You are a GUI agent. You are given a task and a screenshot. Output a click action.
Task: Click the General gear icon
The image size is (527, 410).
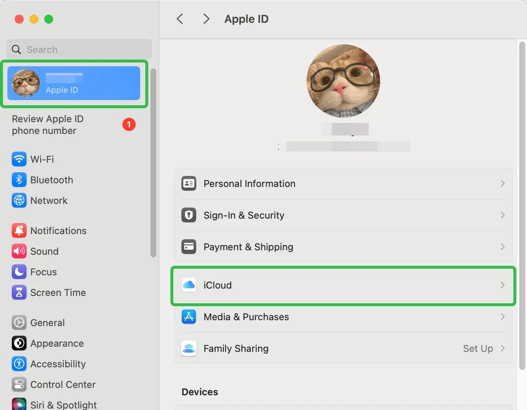(19, 323)
